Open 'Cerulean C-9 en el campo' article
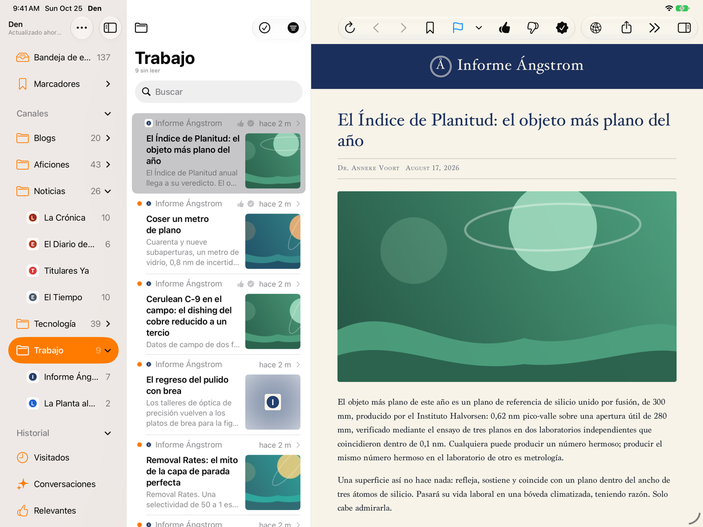The height and width of the screenshot is (527, 703). [x=219, y=314]
